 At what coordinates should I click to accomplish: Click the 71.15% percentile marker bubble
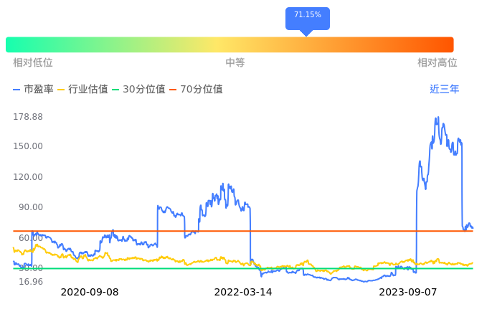tap(307, 16)
